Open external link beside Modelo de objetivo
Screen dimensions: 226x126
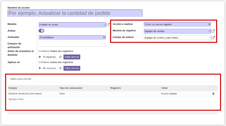(213, 31)
